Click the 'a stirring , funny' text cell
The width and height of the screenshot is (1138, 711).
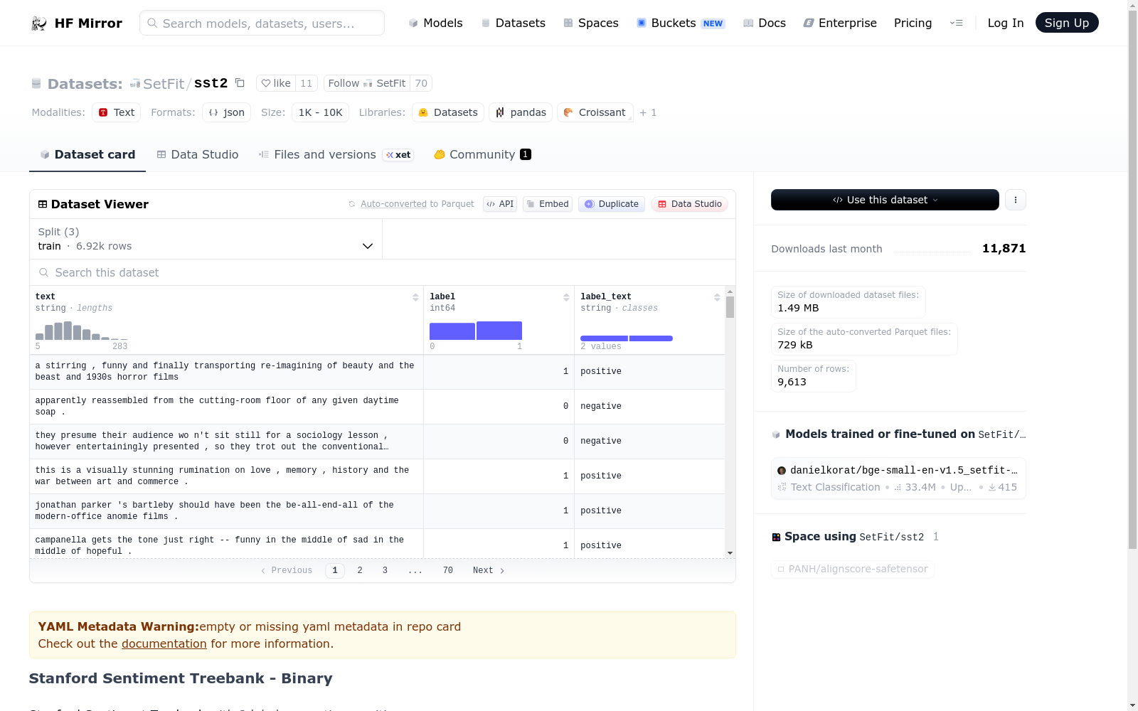pos(226,372)
